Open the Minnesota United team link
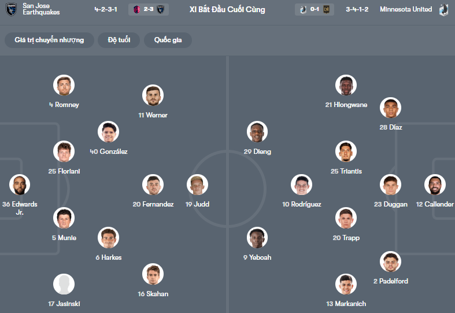 (406, 9)
